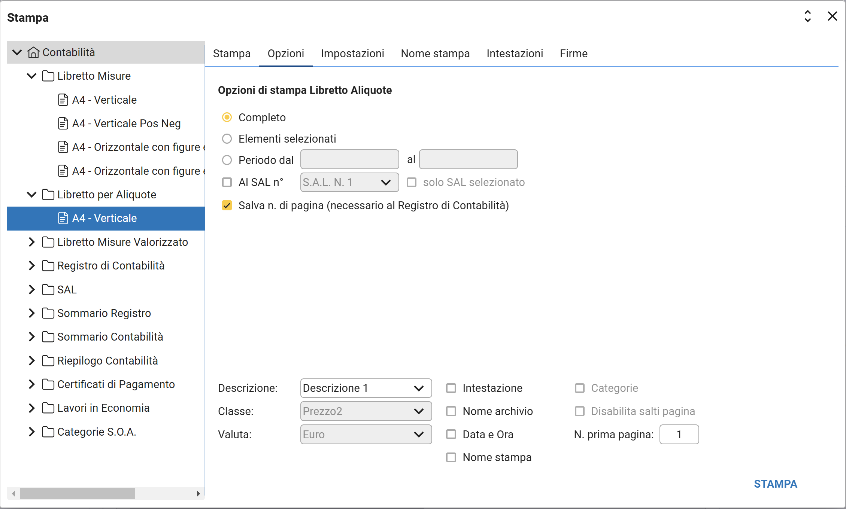Enable the Al SAL n° checkbox
Screen dimensions: 846x509
click(227, 182)
